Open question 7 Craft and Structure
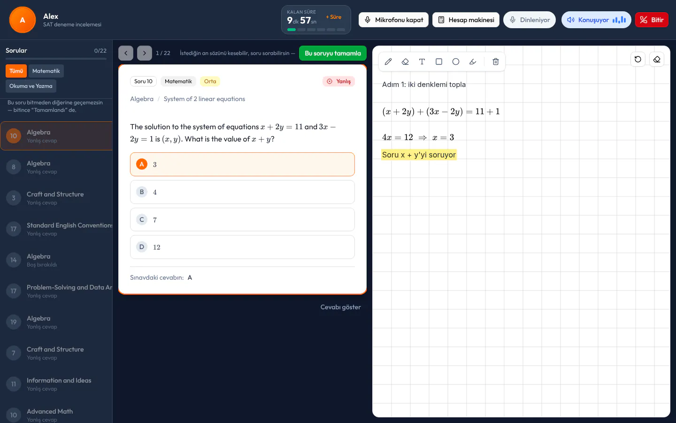Image resolution: width=676 pixels, height=423 pixels. (56, 353)
